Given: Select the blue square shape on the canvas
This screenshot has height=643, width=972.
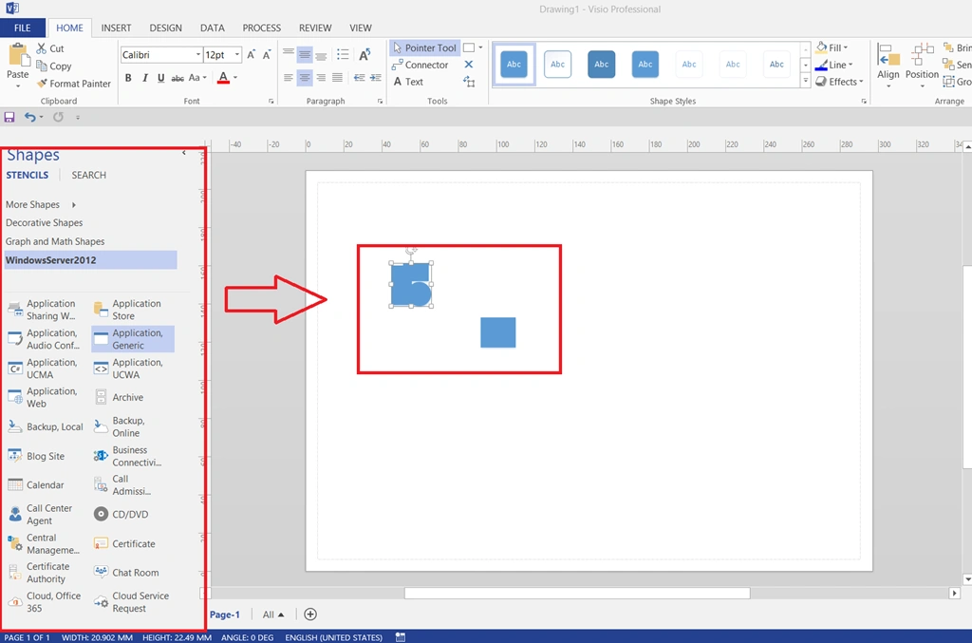Looking at the screenshot, I should (497, 332).
